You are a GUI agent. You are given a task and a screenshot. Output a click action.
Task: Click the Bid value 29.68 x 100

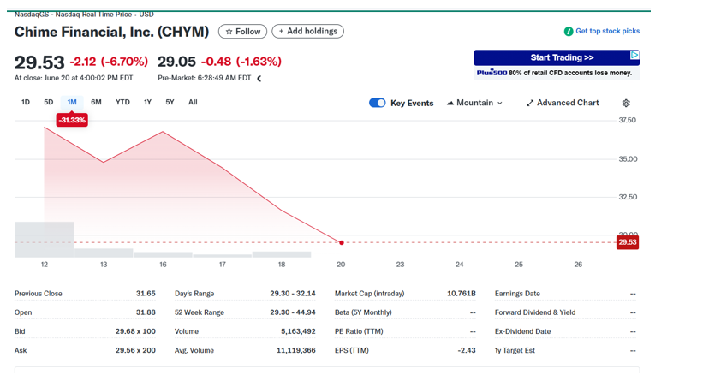pos(135,331)
